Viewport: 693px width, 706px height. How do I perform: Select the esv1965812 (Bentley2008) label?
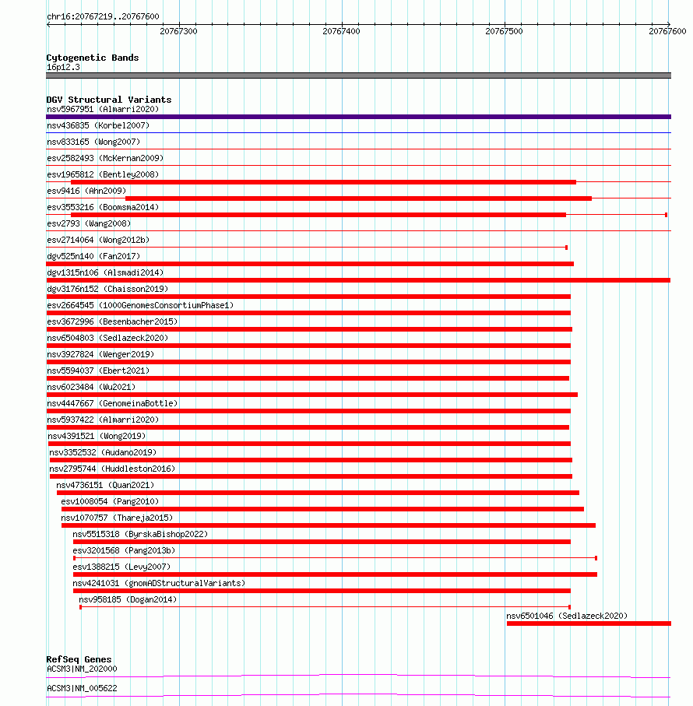click(103, 174)
